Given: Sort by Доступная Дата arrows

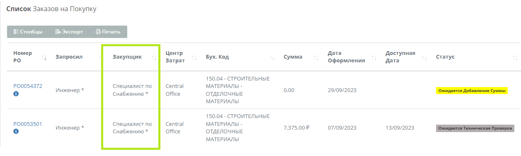Looking at the screenshot, I should click(x=424, y=57).
